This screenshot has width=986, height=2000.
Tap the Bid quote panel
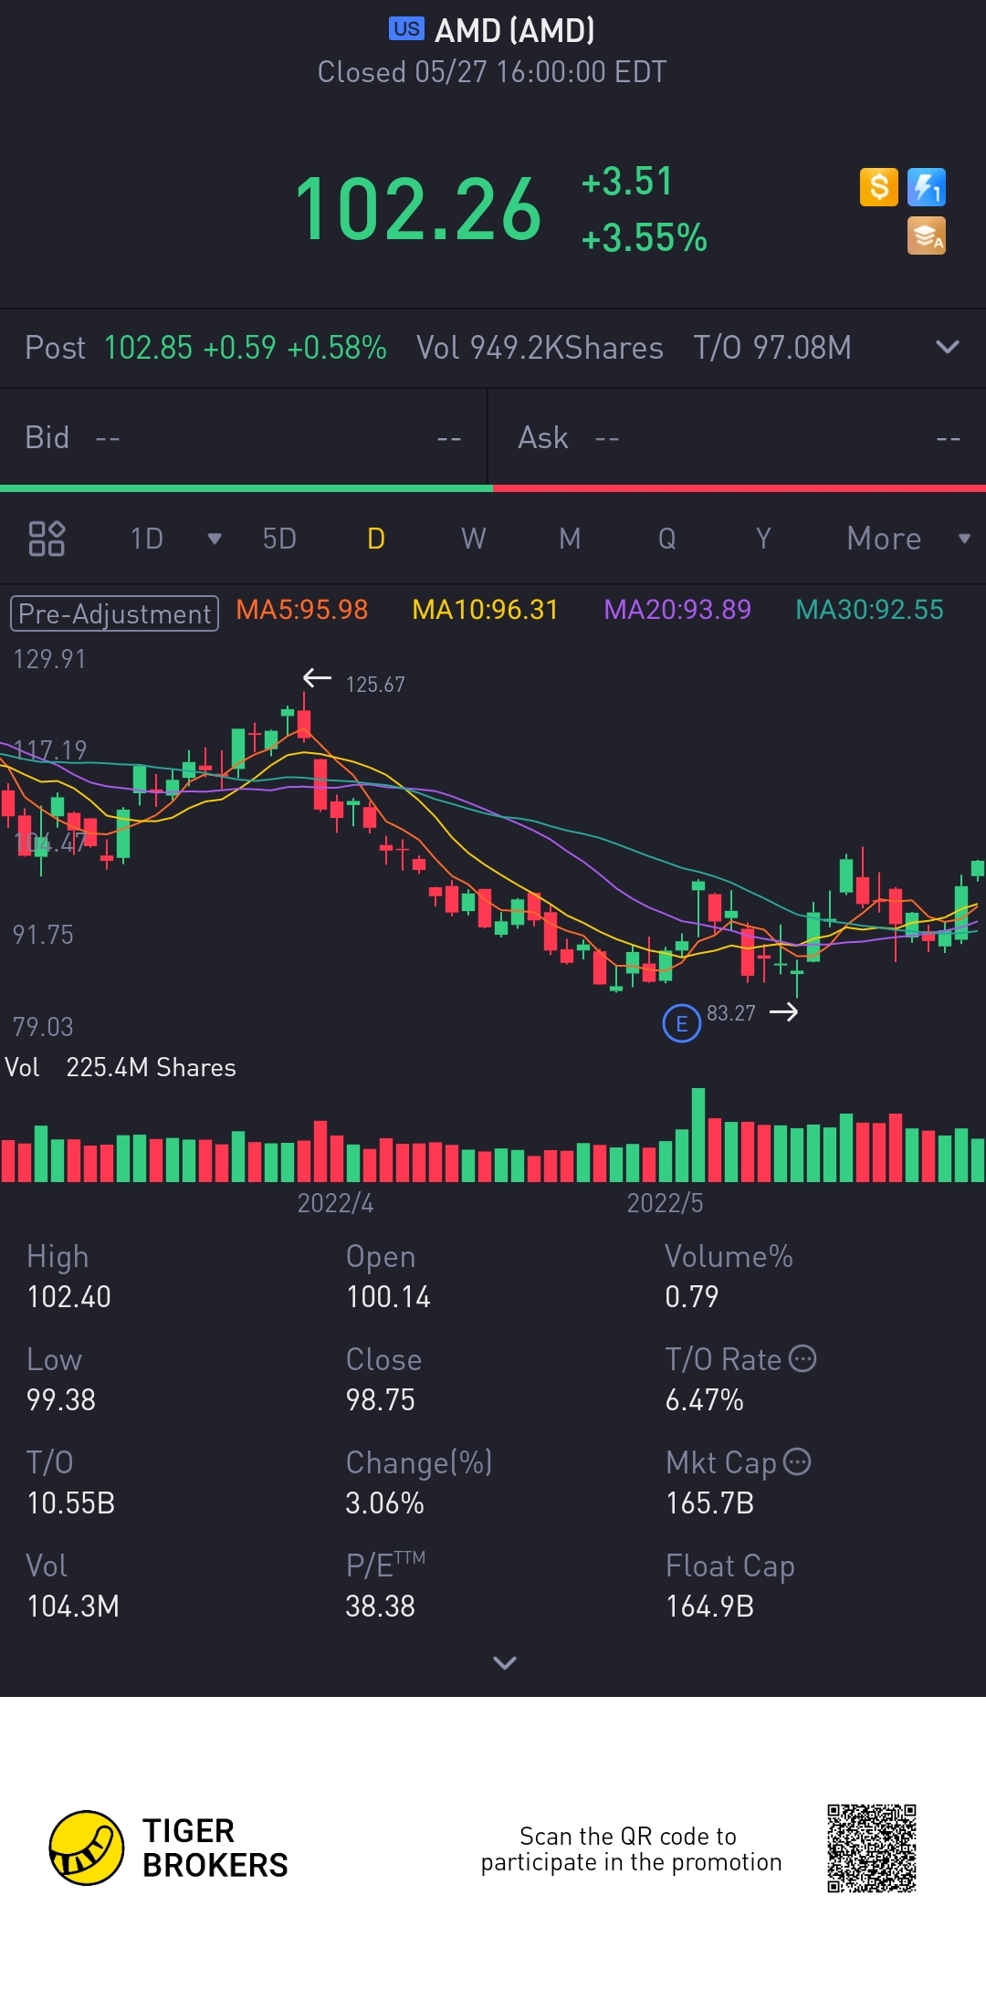(244, 437)
